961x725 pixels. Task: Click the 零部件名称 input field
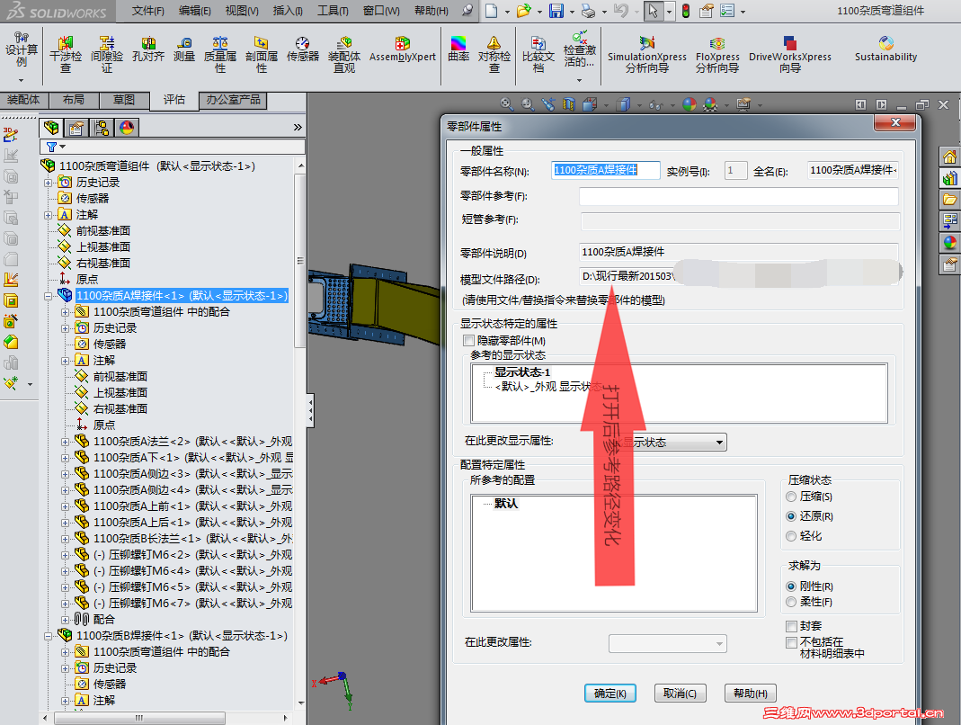(606, 170)
